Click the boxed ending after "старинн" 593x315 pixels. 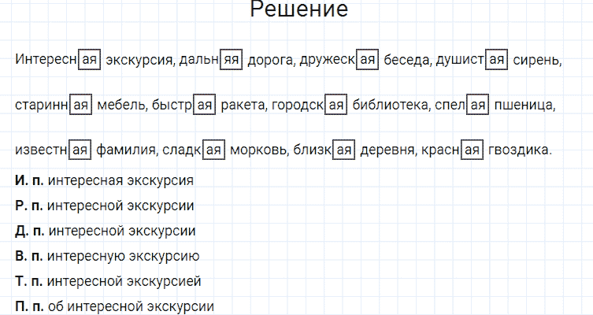(81, 105)
